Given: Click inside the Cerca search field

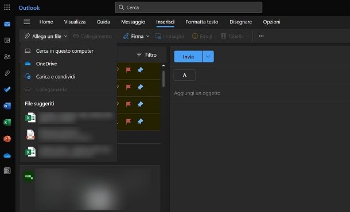Looking at the screenshot, I should [x=189, y=7].
